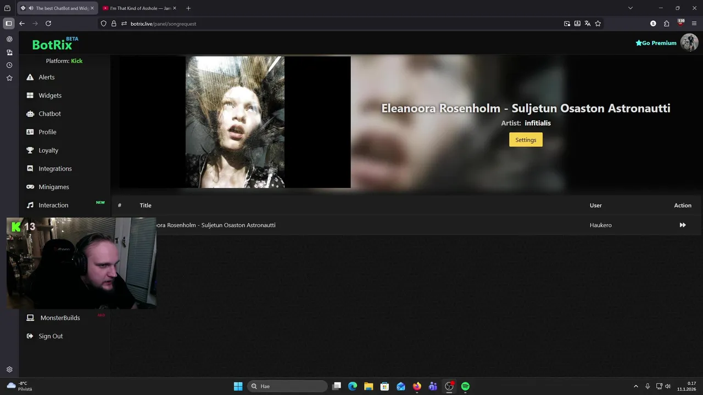Show hidden system tray icons
The image size is (703, 395).
click(x=636, y=386)
